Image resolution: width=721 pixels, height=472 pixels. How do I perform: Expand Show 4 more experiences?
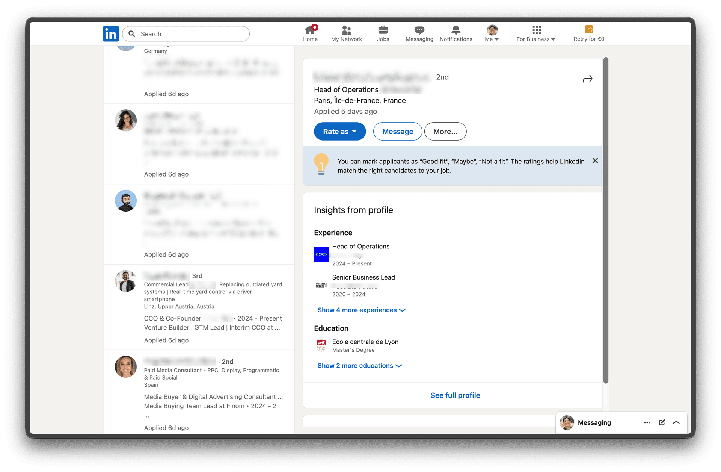361,310
